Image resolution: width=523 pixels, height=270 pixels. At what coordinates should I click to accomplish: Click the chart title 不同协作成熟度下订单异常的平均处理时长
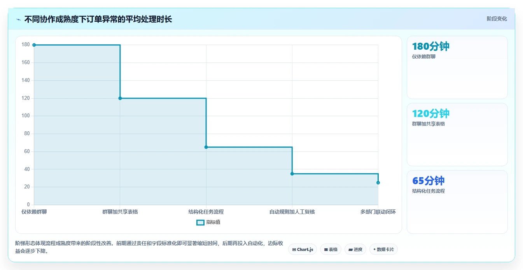(x=98, y=19)
